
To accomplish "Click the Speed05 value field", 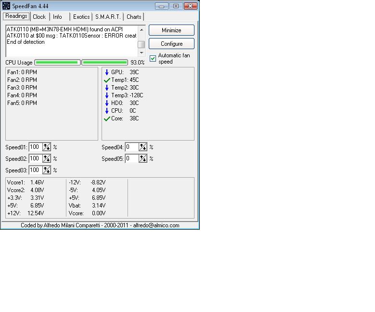I will click(132, 158).
